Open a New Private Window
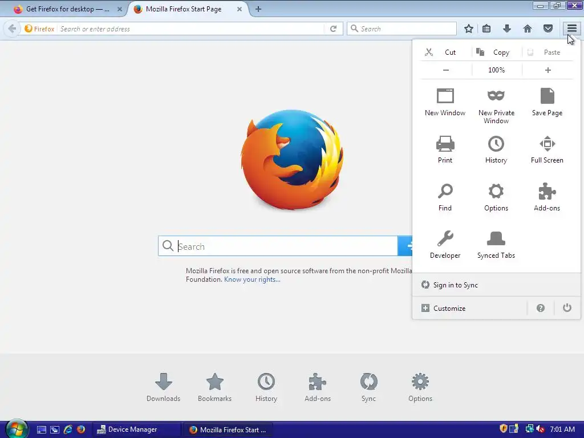 pos(496,106)
